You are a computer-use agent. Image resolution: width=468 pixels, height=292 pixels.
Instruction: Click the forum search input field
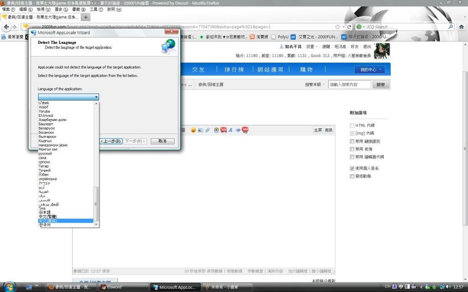(x=349, y=84)
